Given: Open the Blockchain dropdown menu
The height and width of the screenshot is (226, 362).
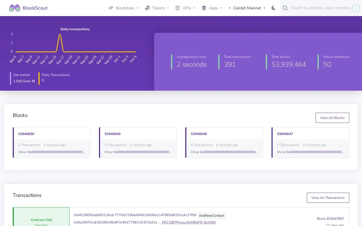Looking at the screenshot, I should click(x=124, y=8).
